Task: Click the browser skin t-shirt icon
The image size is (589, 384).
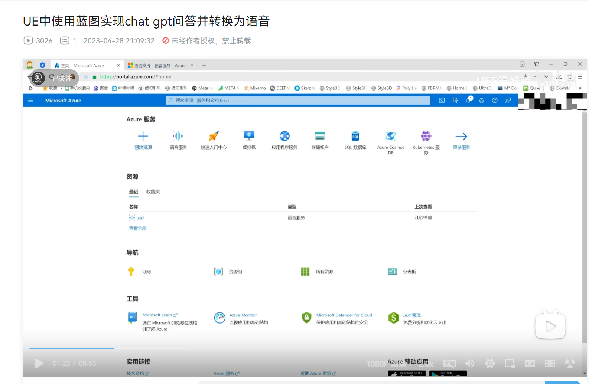Action: coord(537,64)
